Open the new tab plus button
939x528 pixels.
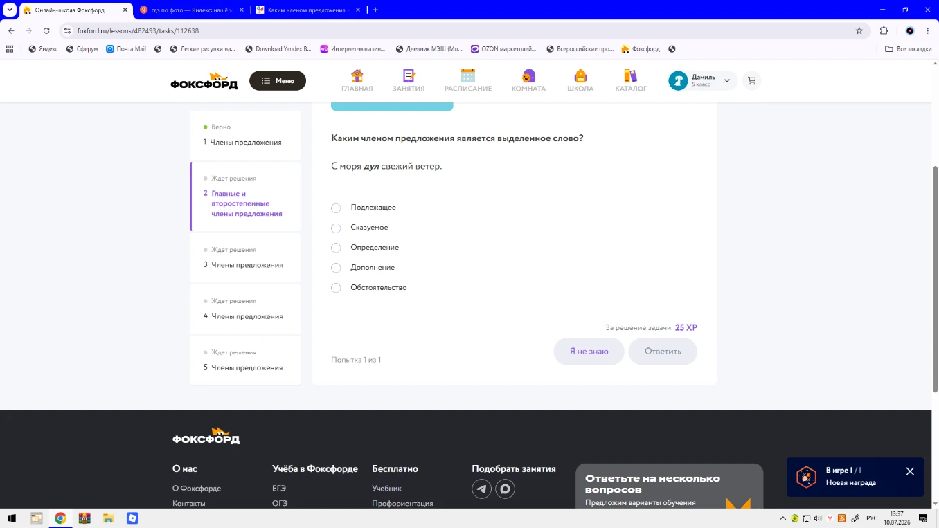pyautogui.click(x=375, y=10)
